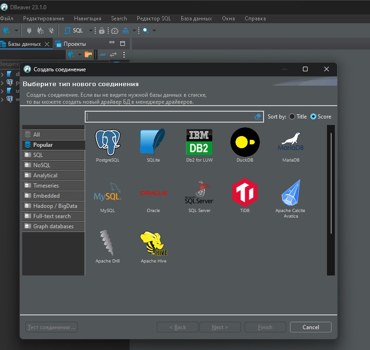Click the Reconnect plug icon with arrows
The height and width of the screenshot is (350, 370).
tap(40, 31)
